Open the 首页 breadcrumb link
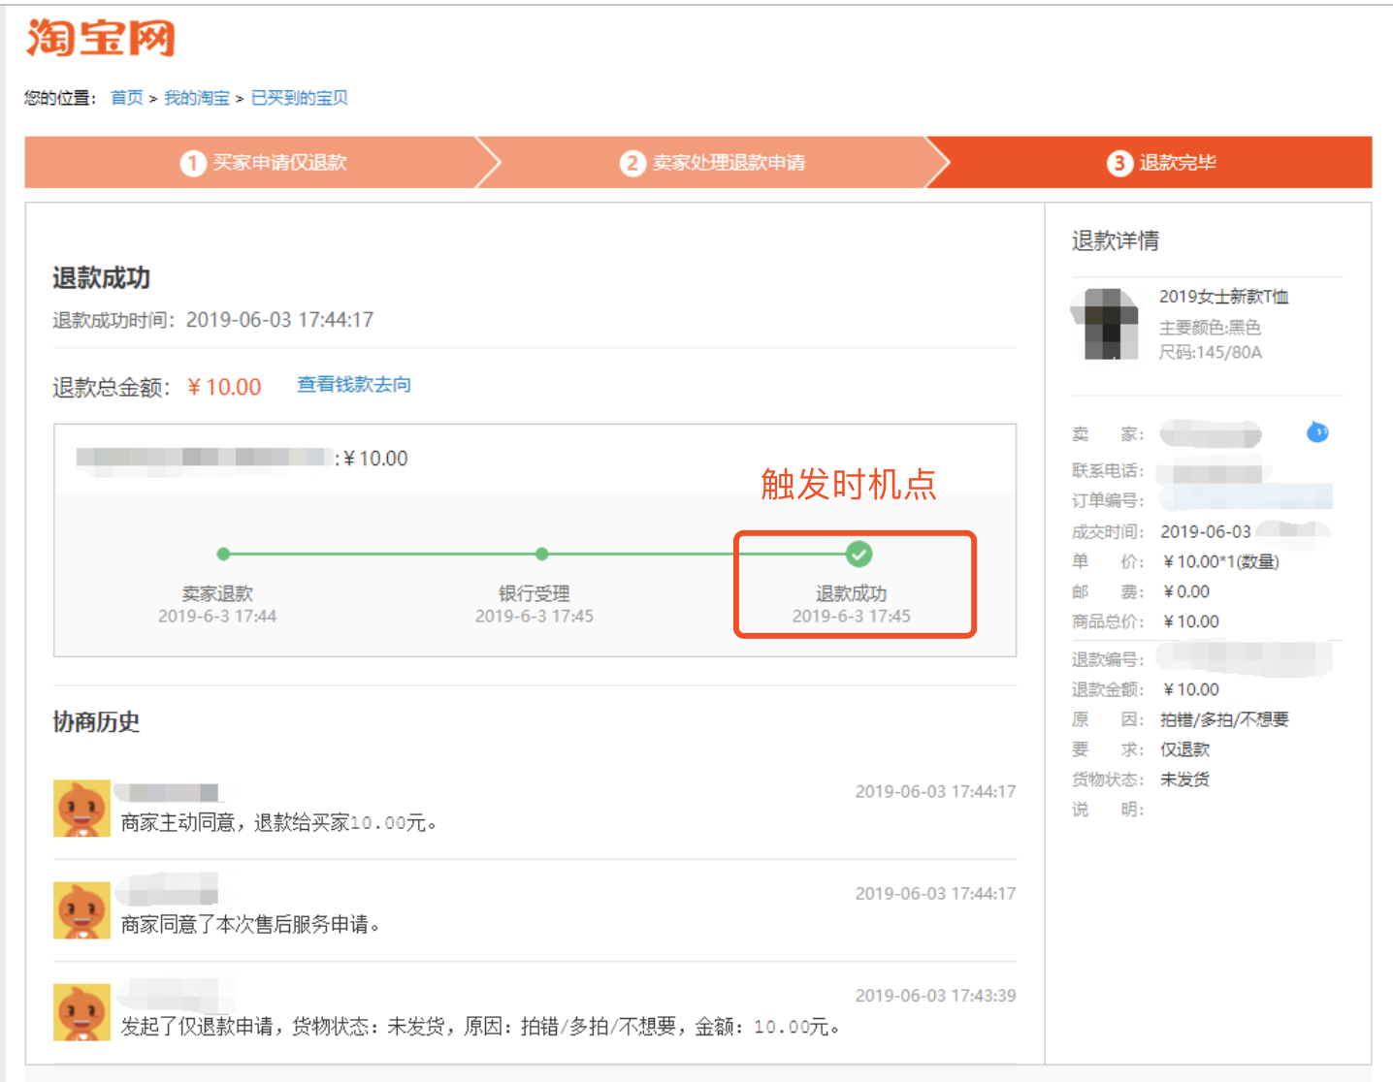The height and width of the screenshot is (1082, 1393). point(126,98)
